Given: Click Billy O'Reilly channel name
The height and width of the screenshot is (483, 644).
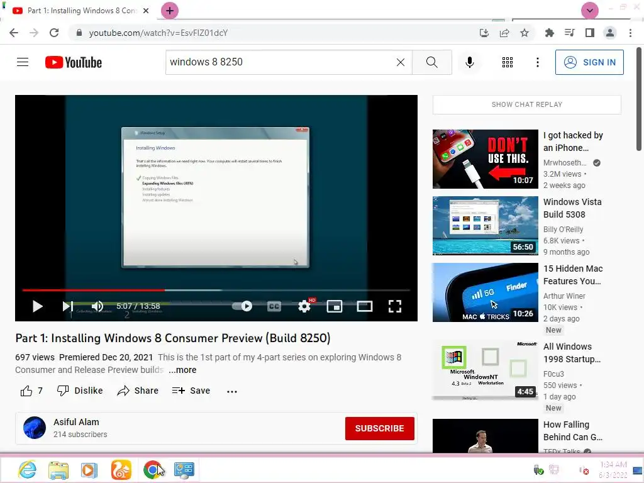Looking at the screenshot, I should (563, 229).
